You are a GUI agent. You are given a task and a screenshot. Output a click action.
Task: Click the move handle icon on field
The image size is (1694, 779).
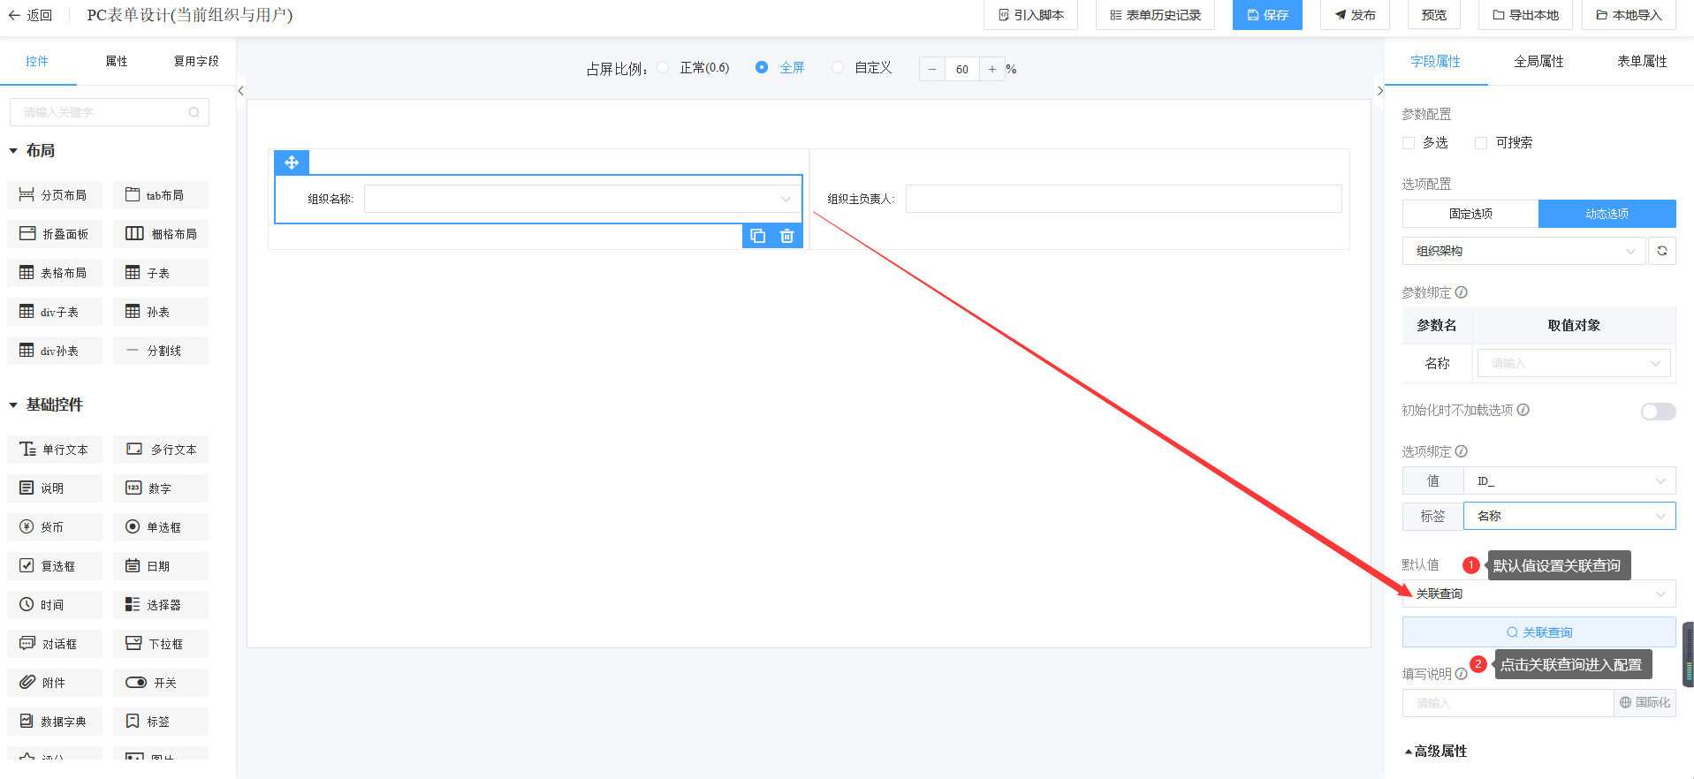(x=292, y=163)
